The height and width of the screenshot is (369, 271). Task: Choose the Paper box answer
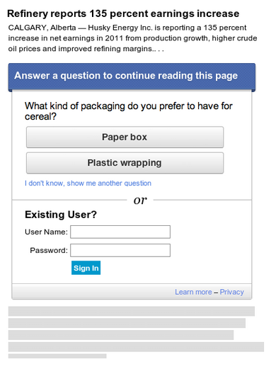tap(125, 137)
